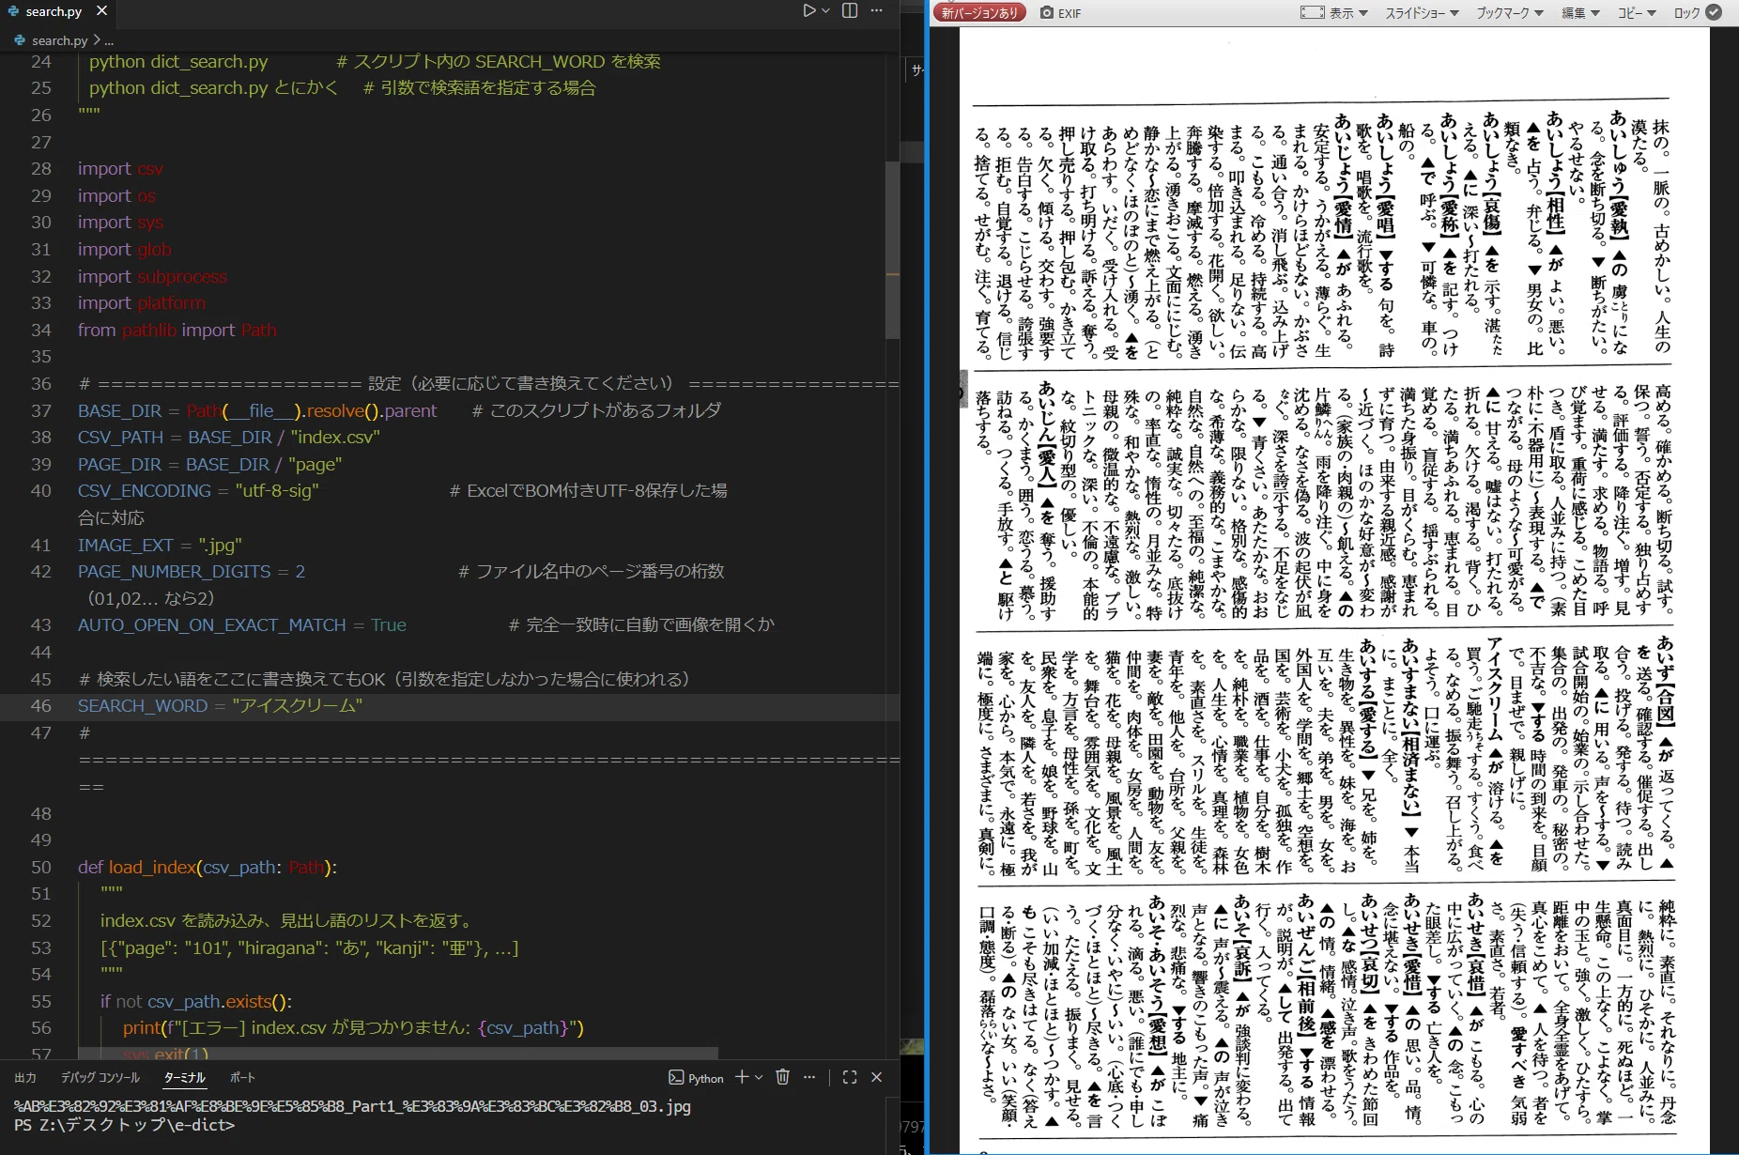Click the horizontal scrollbar under the code editor
The image size is (1739, 1155).
pos(398,1054)
